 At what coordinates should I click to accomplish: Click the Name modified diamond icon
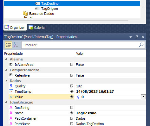(72, 113)
